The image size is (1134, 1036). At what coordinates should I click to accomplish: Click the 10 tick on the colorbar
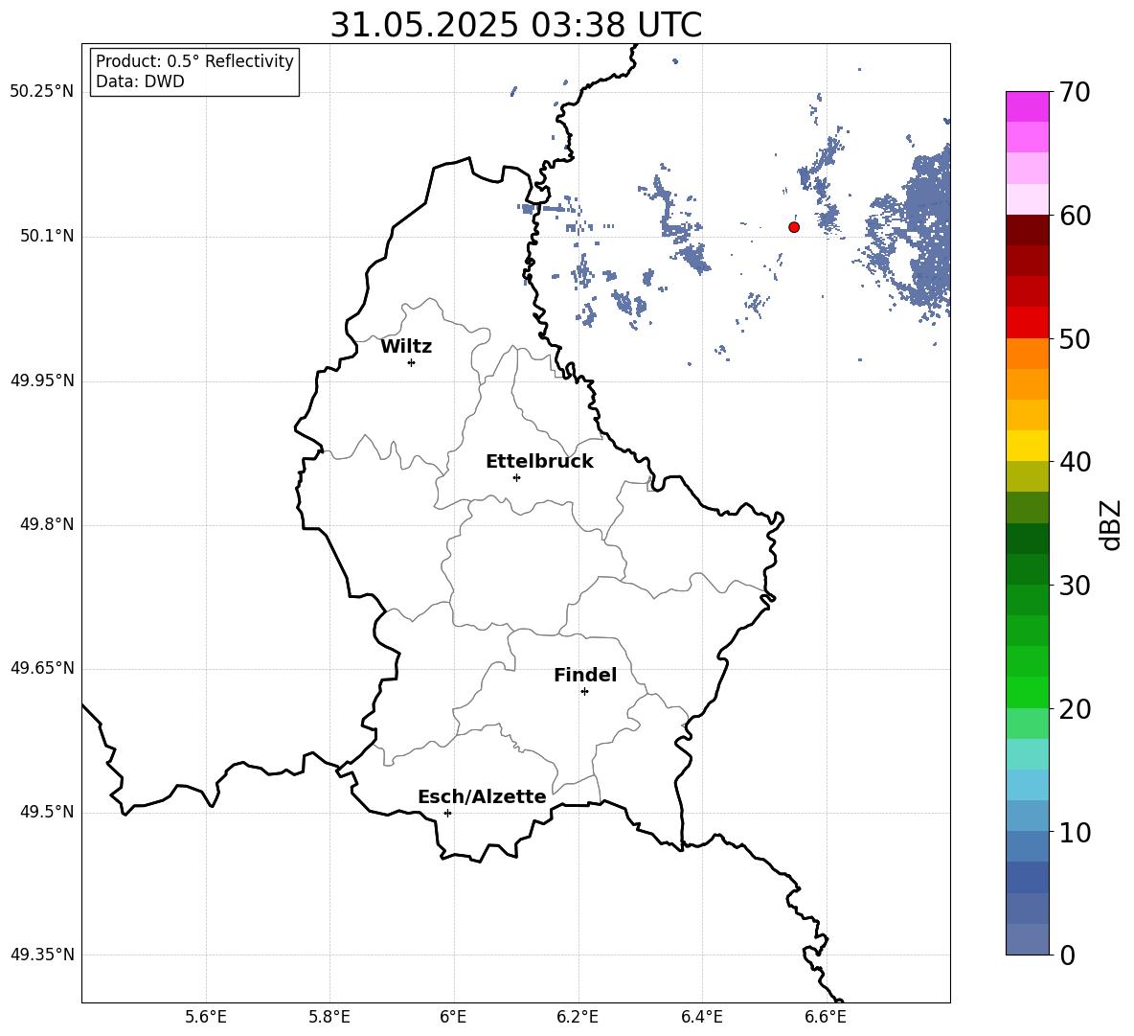click(x=1075, y=832)
